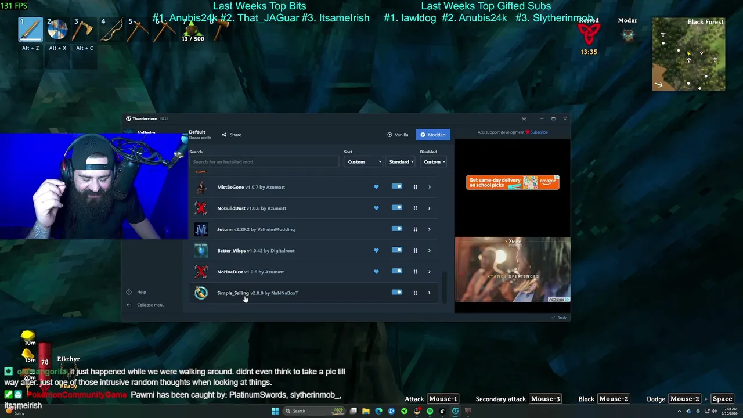Open the Sort Custom dropdown
This screenshot has width=743, height=418.
364,162
